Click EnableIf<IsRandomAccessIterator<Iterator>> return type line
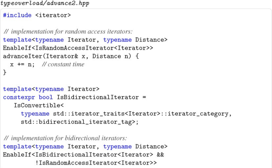 click(x=78, y=48)
